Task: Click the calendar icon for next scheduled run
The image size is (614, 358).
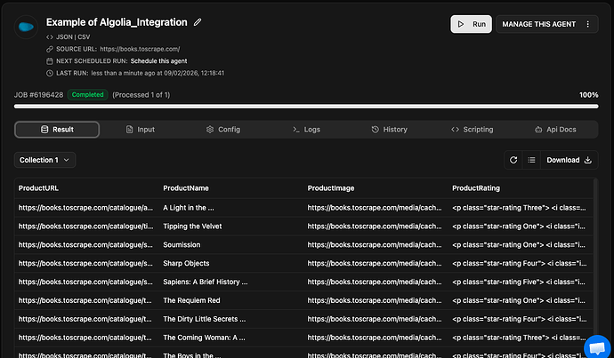Action: pos(50,60)
